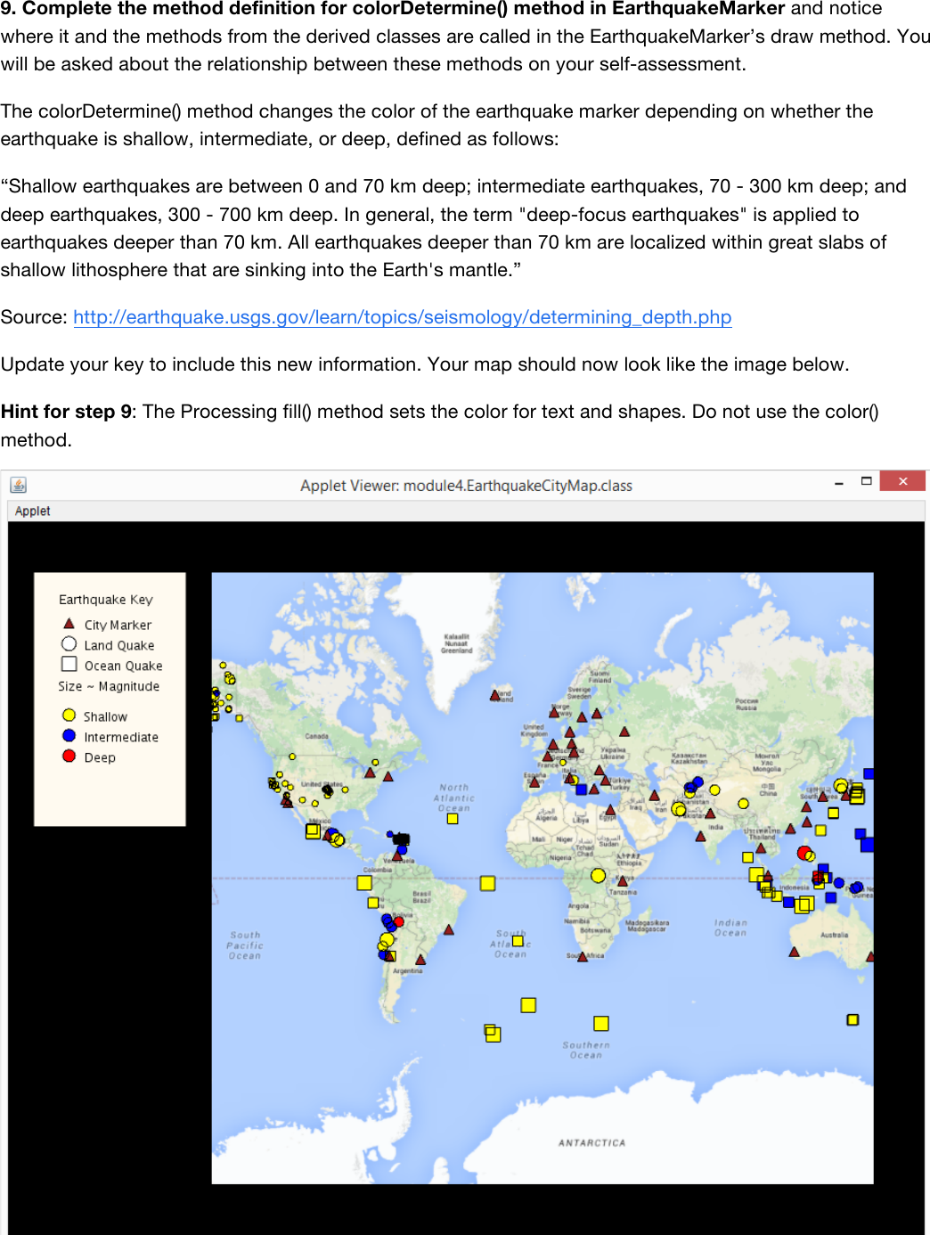Click the Land Quake circle in the key
Image resolution: width=930 pixels, height=1235 pixels.
[69, 643]
